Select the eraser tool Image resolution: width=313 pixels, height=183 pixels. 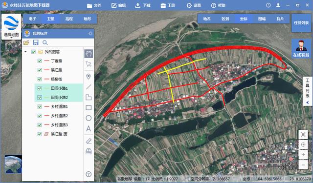[89, 141]
